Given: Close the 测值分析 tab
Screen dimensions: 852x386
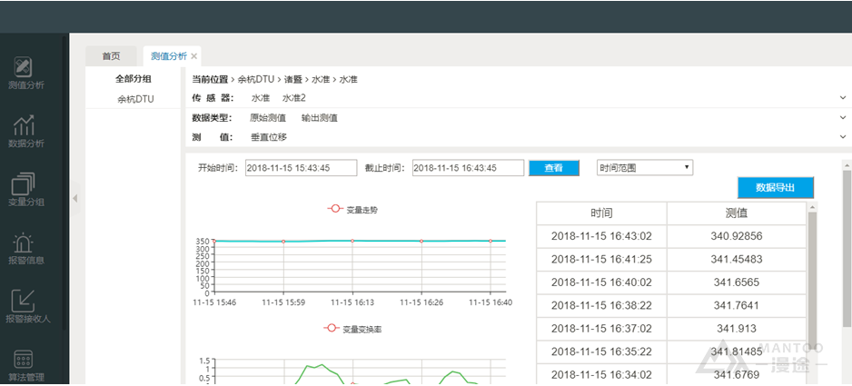Looking at the screenshot, I should (x=193, y=56).
